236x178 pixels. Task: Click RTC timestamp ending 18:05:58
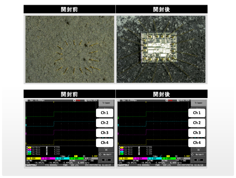(190, 165)
